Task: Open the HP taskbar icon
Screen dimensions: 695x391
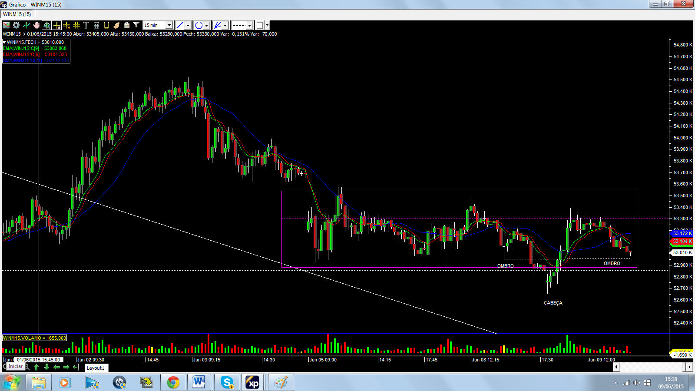Action: coord(119,383)
